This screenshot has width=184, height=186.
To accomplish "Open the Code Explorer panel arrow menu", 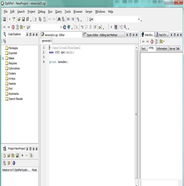I will [x=27, y=34].
